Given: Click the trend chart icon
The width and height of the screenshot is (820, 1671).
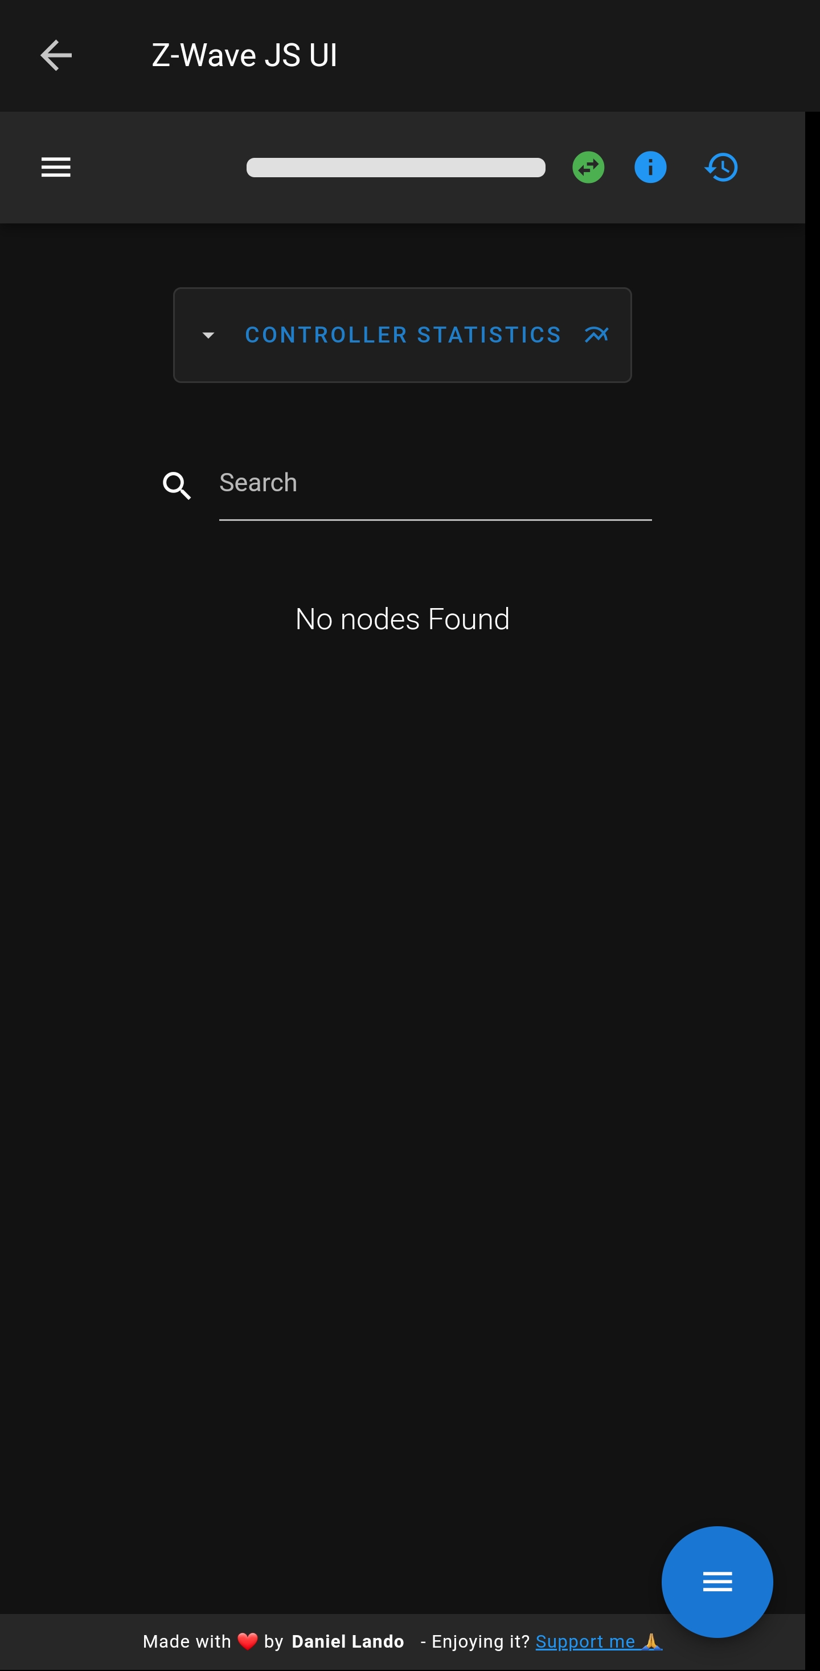Looking at the screenshot, I should pos(596,335).
